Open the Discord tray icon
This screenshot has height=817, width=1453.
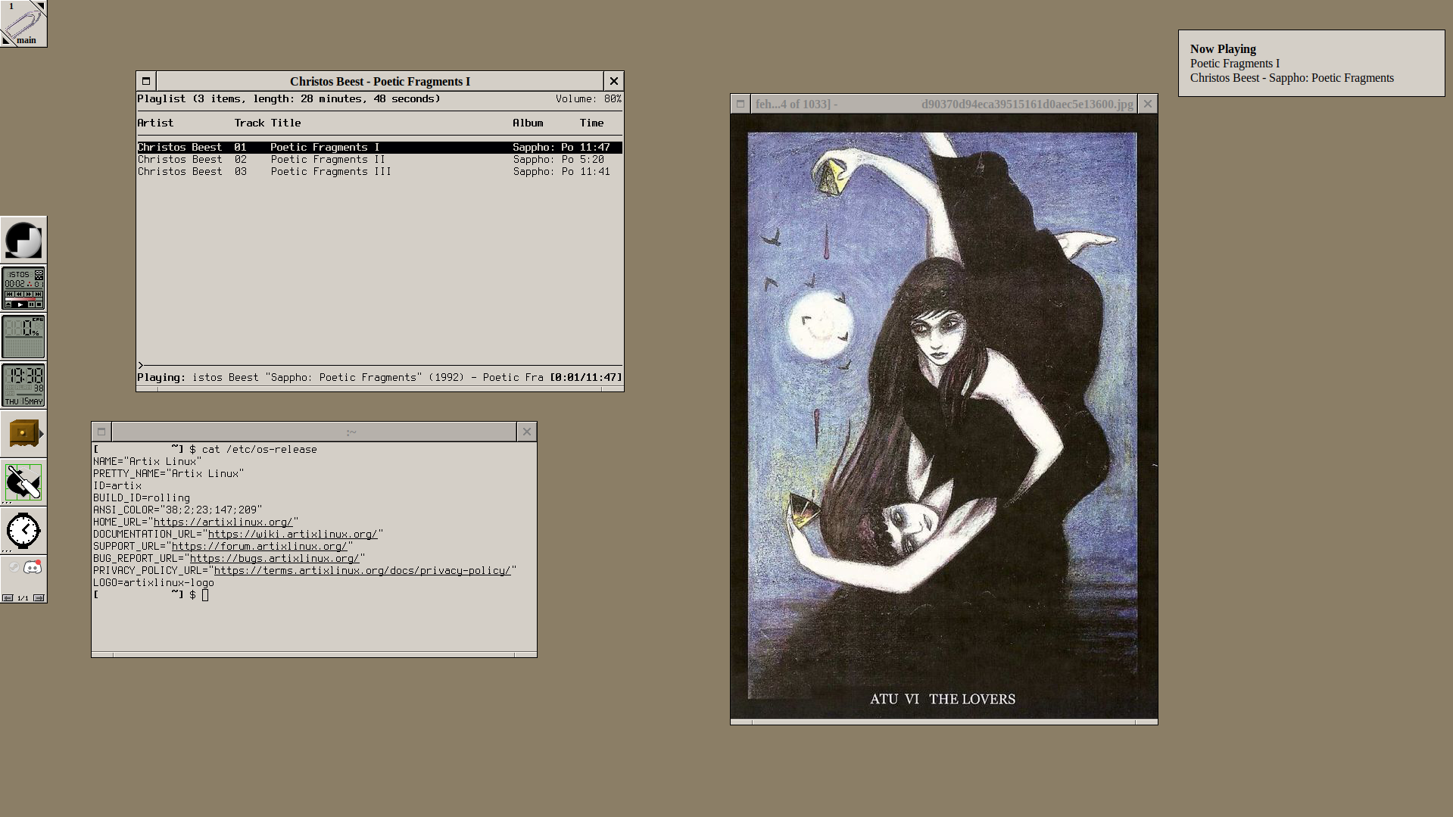(33, 567)
